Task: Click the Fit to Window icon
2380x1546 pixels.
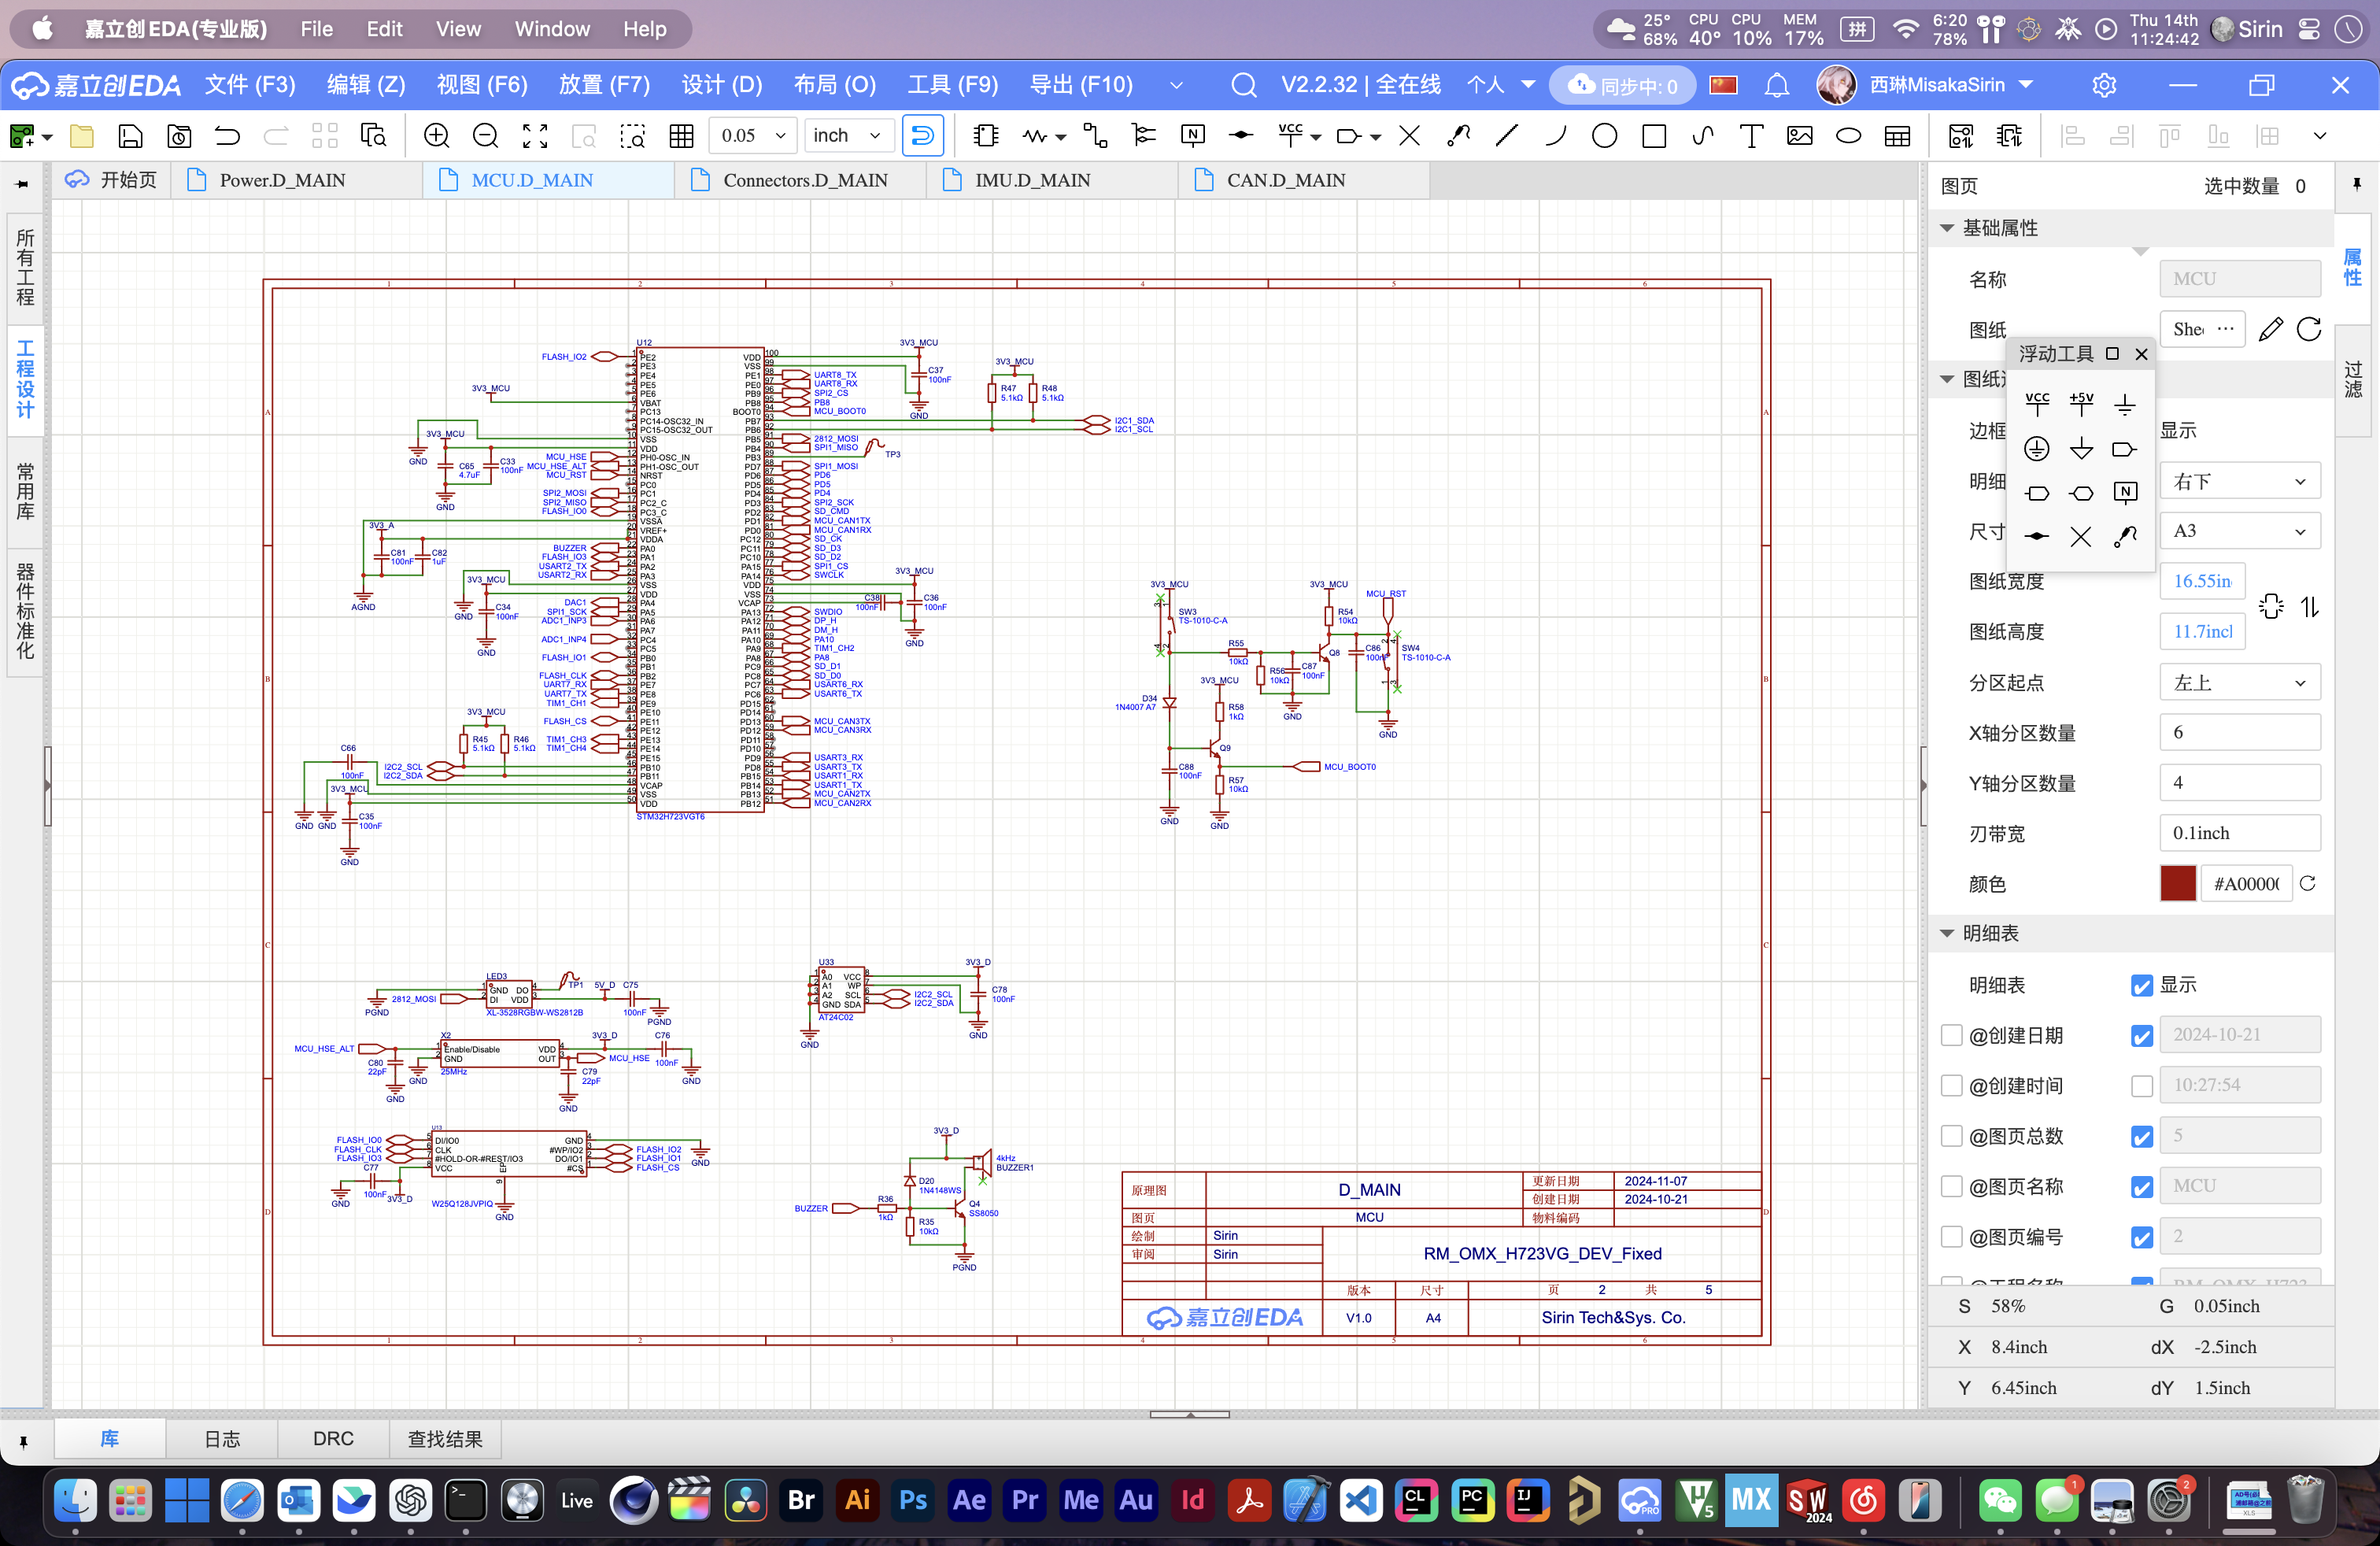Action: (535, 136)
